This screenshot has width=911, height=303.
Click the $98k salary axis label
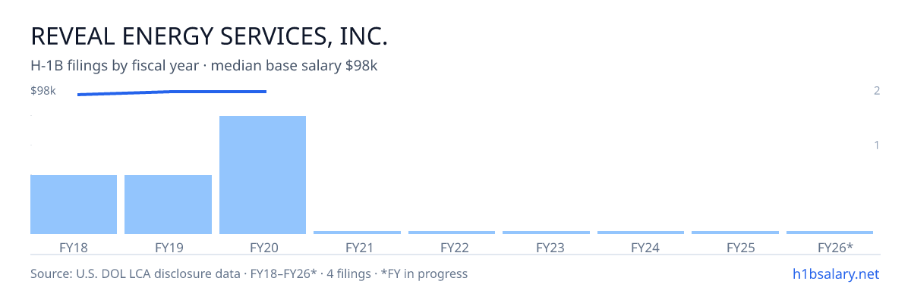(43, 91)
